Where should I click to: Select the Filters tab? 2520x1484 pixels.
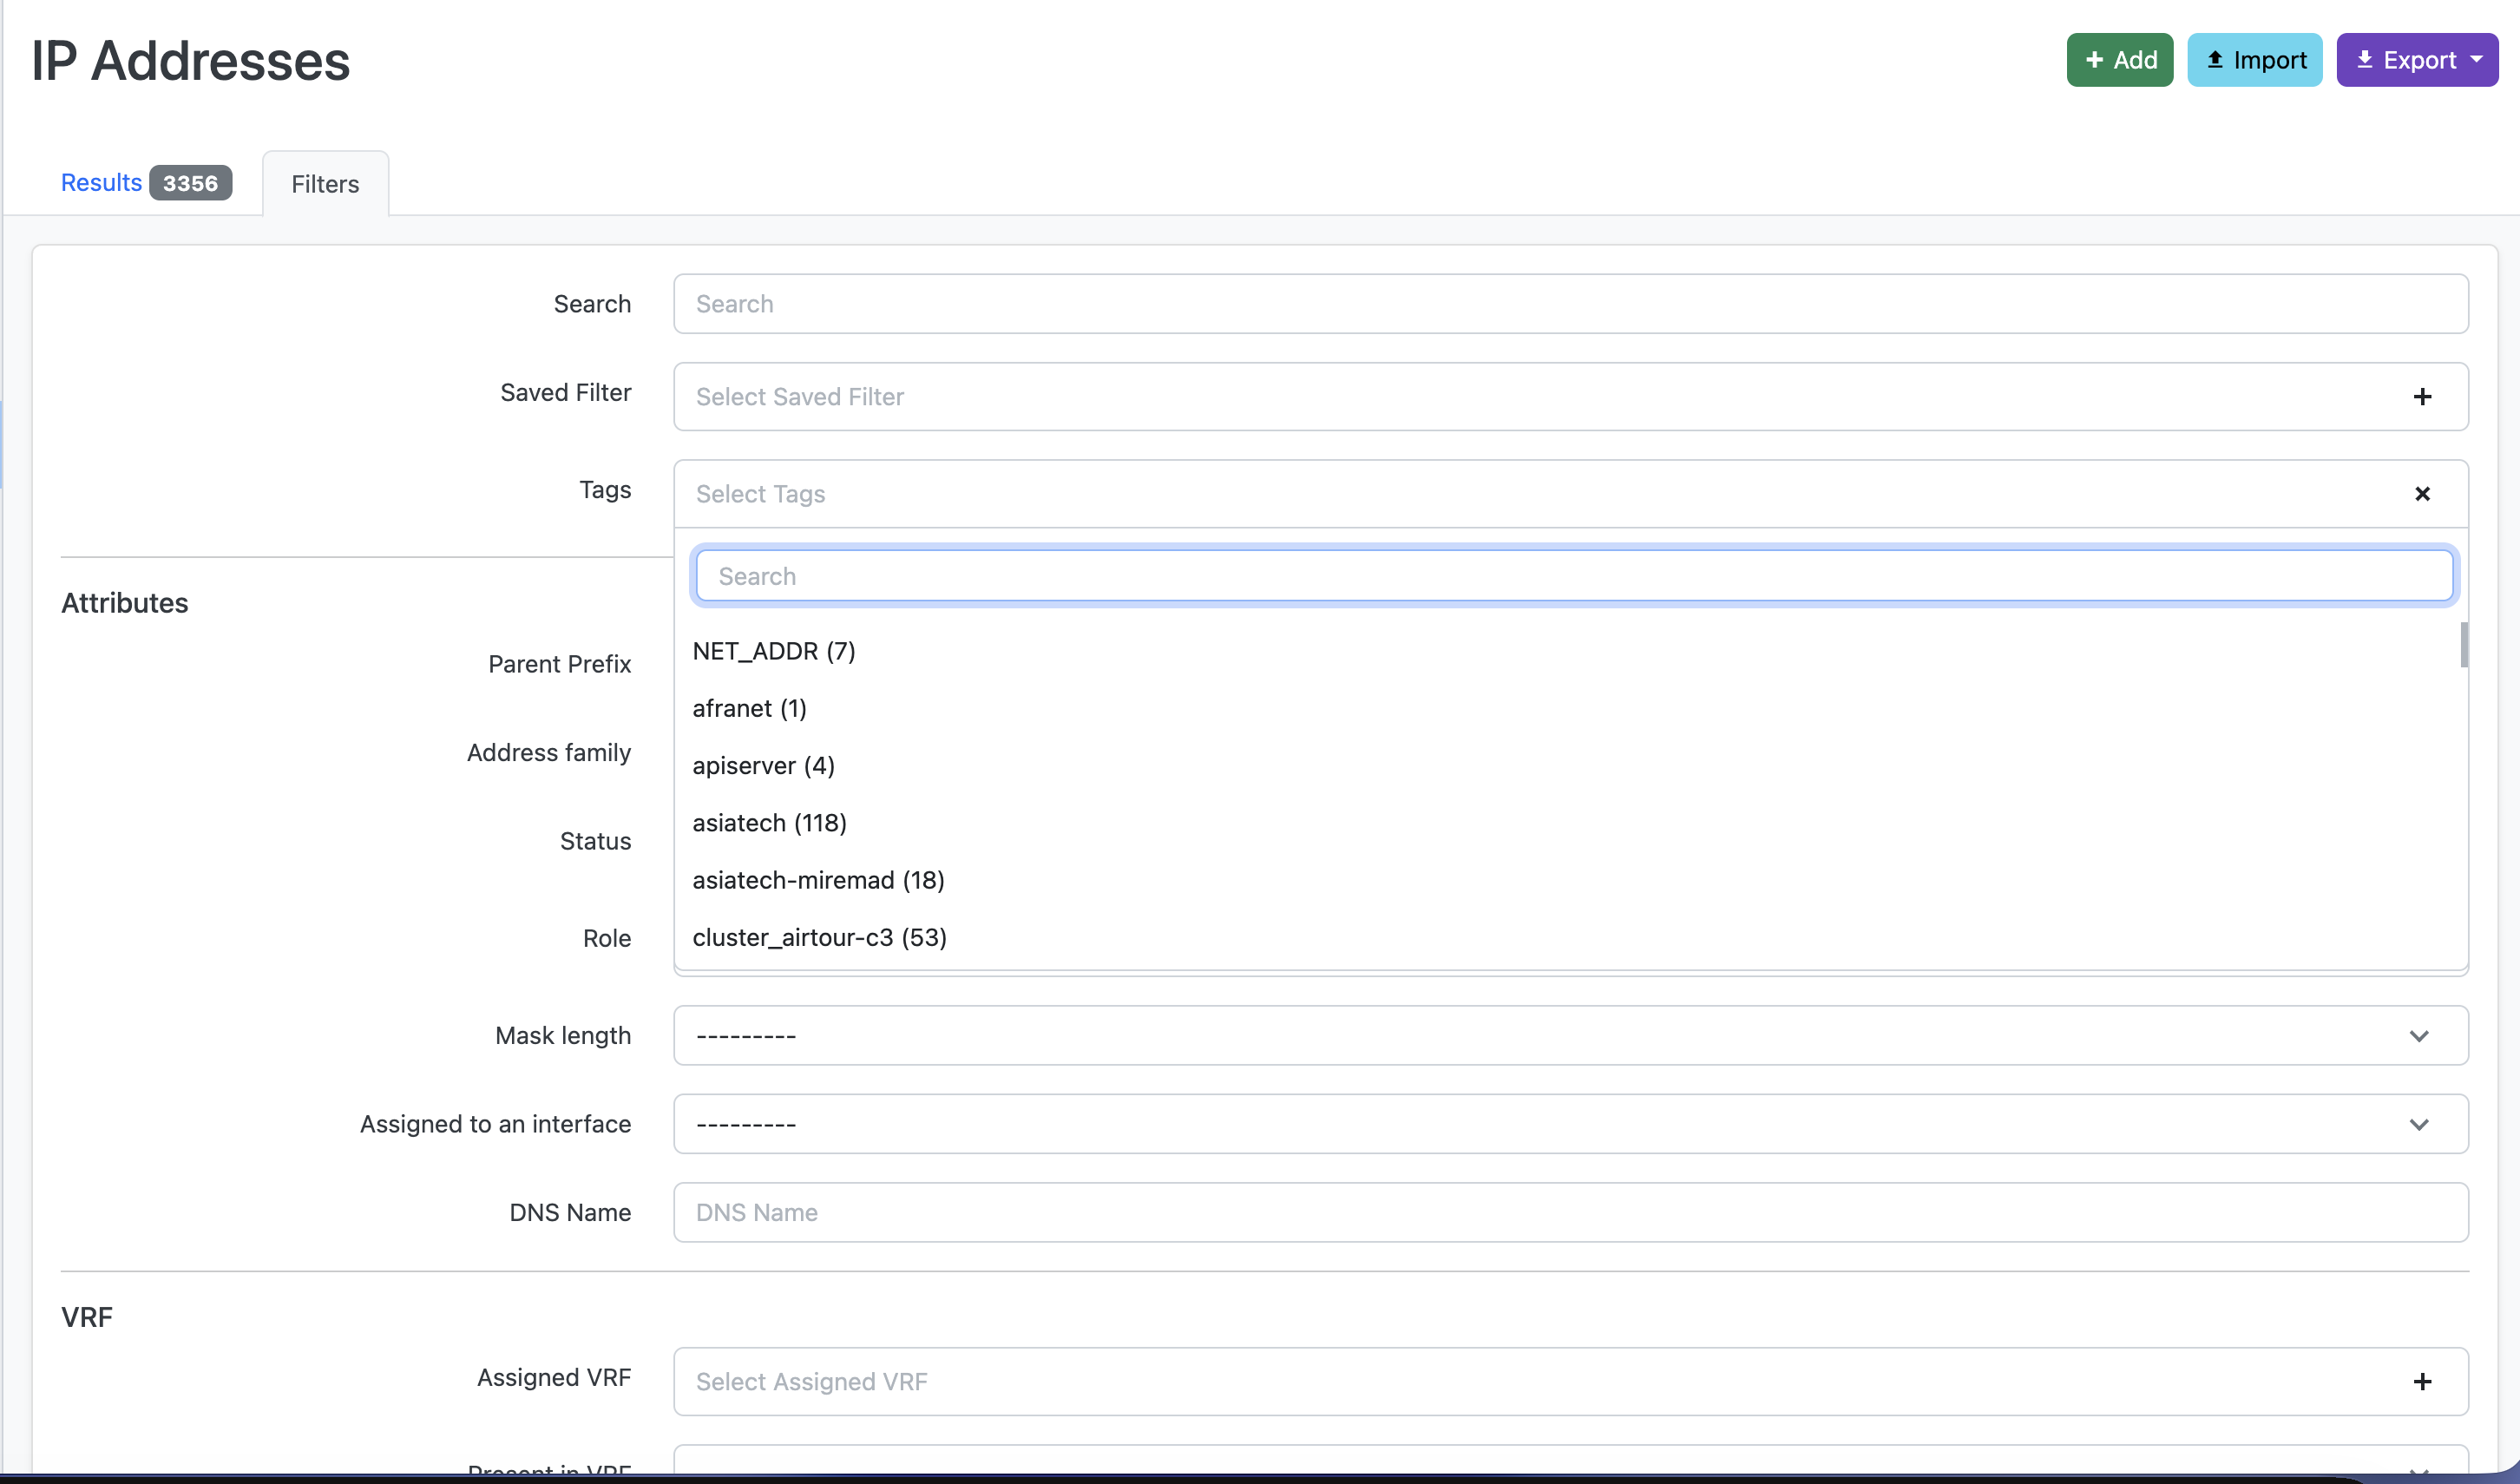coord(325,184)
